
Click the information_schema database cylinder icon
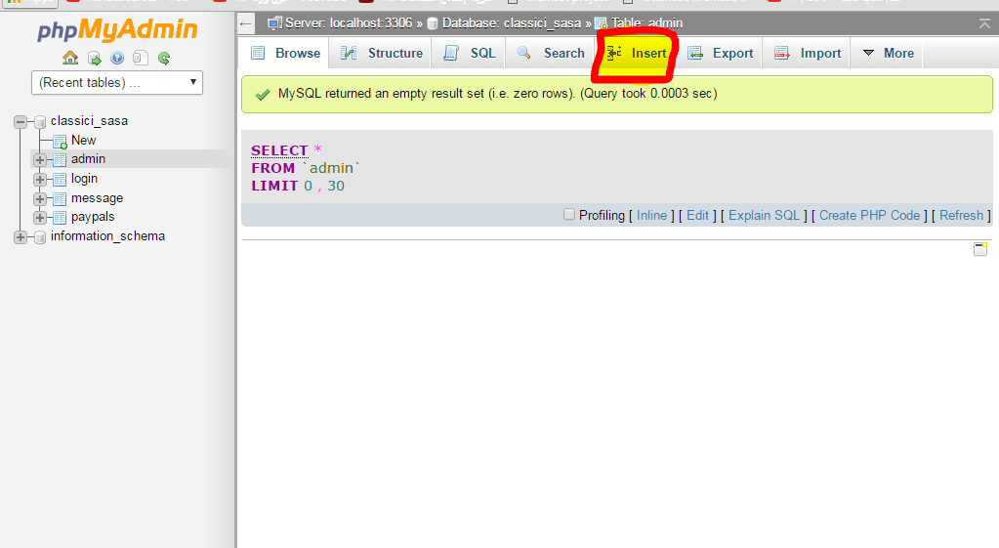point(40,237)
